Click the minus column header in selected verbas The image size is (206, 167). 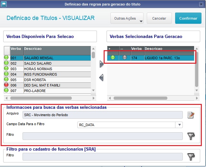tap(125, 51)
